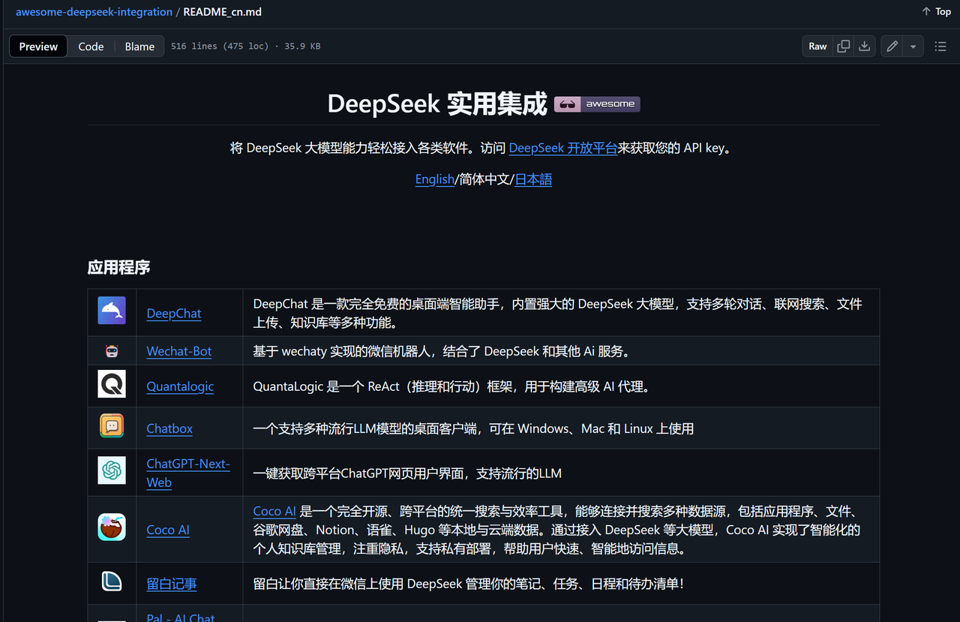Click the awesome badge

[597, 104]
